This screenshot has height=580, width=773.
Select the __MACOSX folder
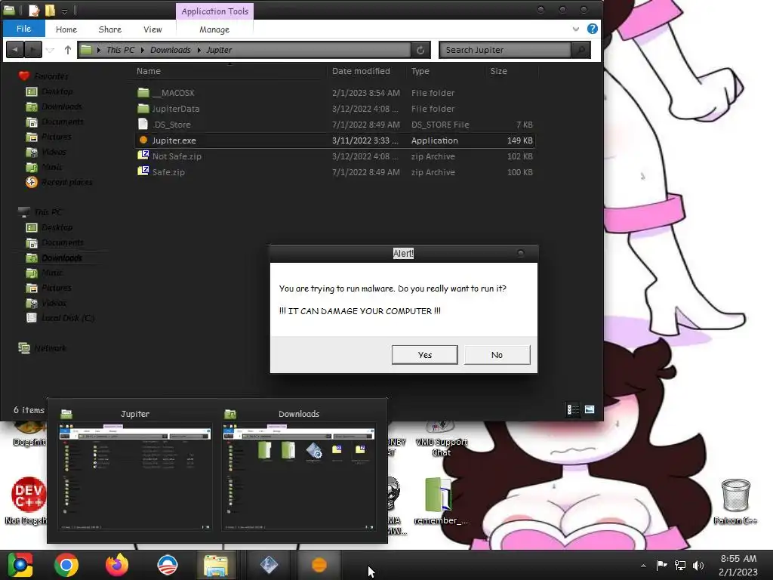(334, 93)
